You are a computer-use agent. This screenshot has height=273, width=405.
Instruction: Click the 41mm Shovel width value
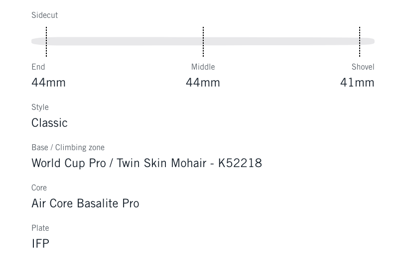click(x=357, y=83)
